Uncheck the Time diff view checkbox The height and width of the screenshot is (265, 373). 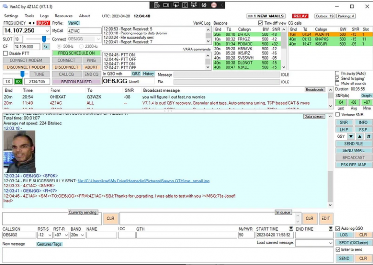[261, 23]
